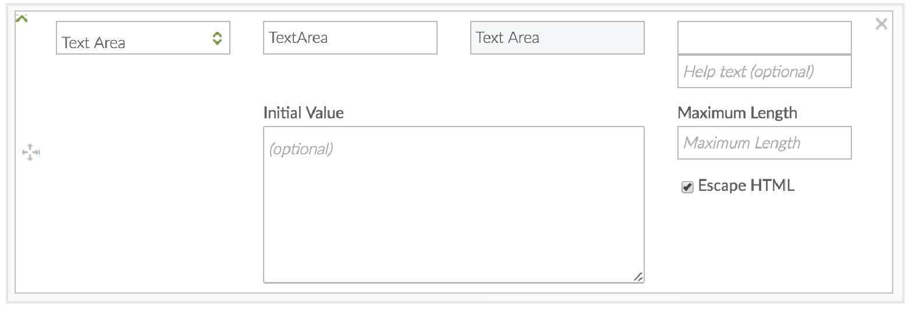Image resolution: width=909 pixels, height=311 pixels.
Task: Remove the field with X icon
Action: tap(881, 24)
